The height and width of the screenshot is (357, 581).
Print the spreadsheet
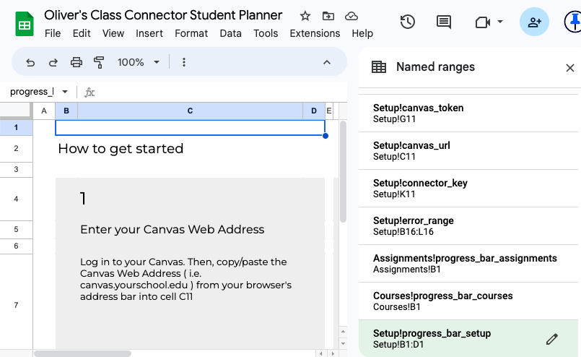pos(77,62)
